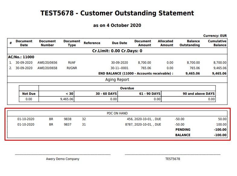
Task: Click the statement title TEST5678 - Customer Outstanding Statement
Action: click(x=117, y=13)
